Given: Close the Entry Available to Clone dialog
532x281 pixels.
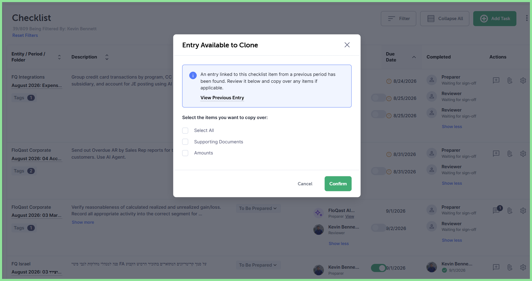Looking at the screenshot, I should 347,45.
